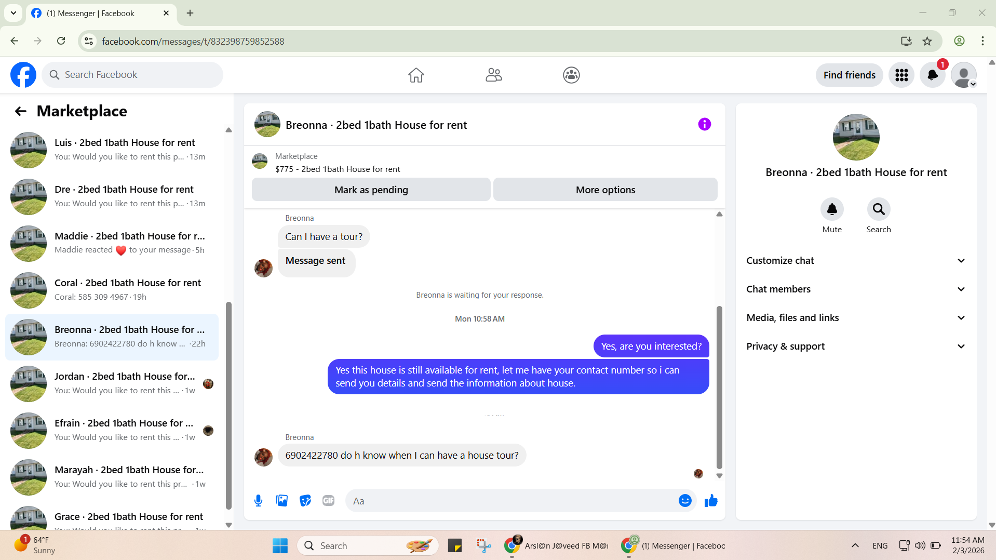Image resolution: width=996 pixels, height=560 pixels.
Task: Install app icon in address bar
Action: click(906, 41)
